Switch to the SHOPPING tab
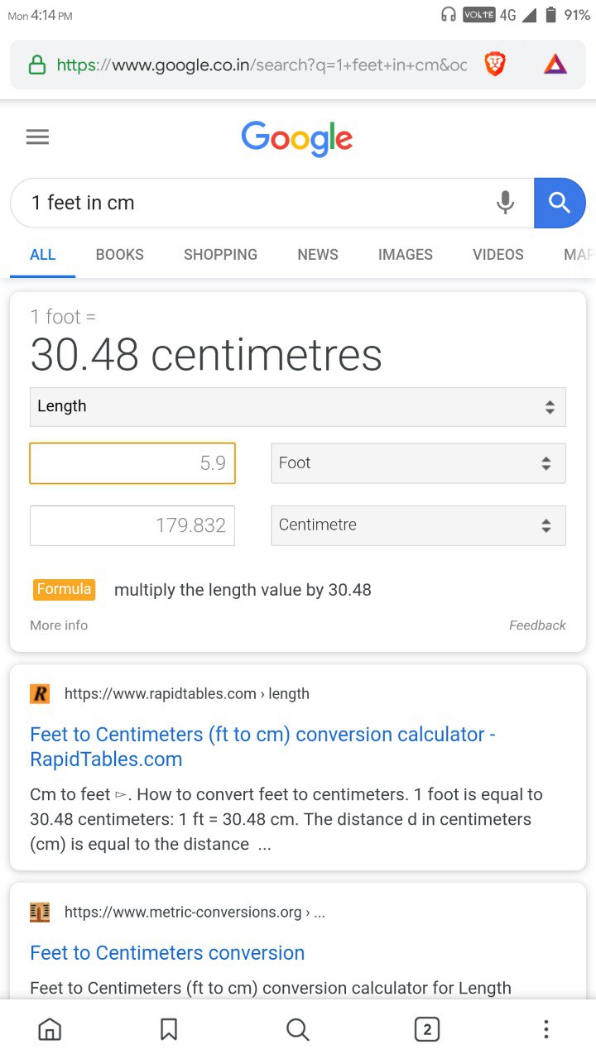596x1059 pixels. point(220,255)
